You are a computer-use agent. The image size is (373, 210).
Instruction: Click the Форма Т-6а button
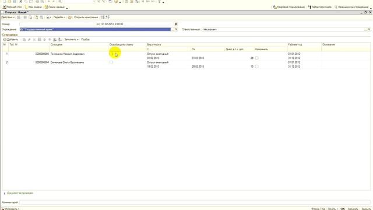click(318, 209)
